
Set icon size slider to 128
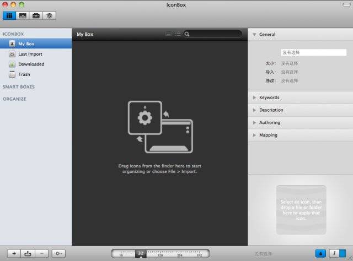click(x=160, y=255)
